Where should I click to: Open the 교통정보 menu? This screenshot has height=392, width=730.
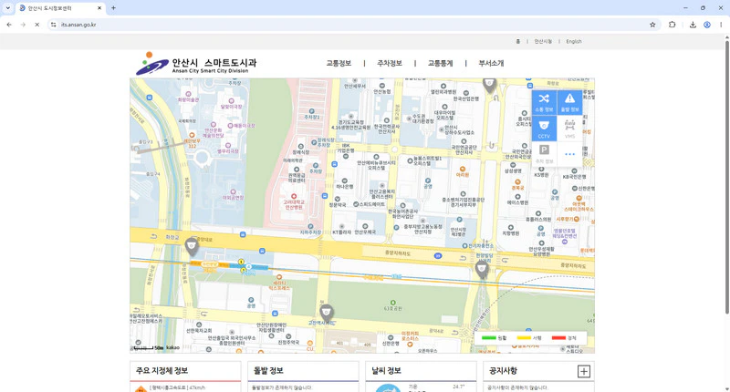339,63
